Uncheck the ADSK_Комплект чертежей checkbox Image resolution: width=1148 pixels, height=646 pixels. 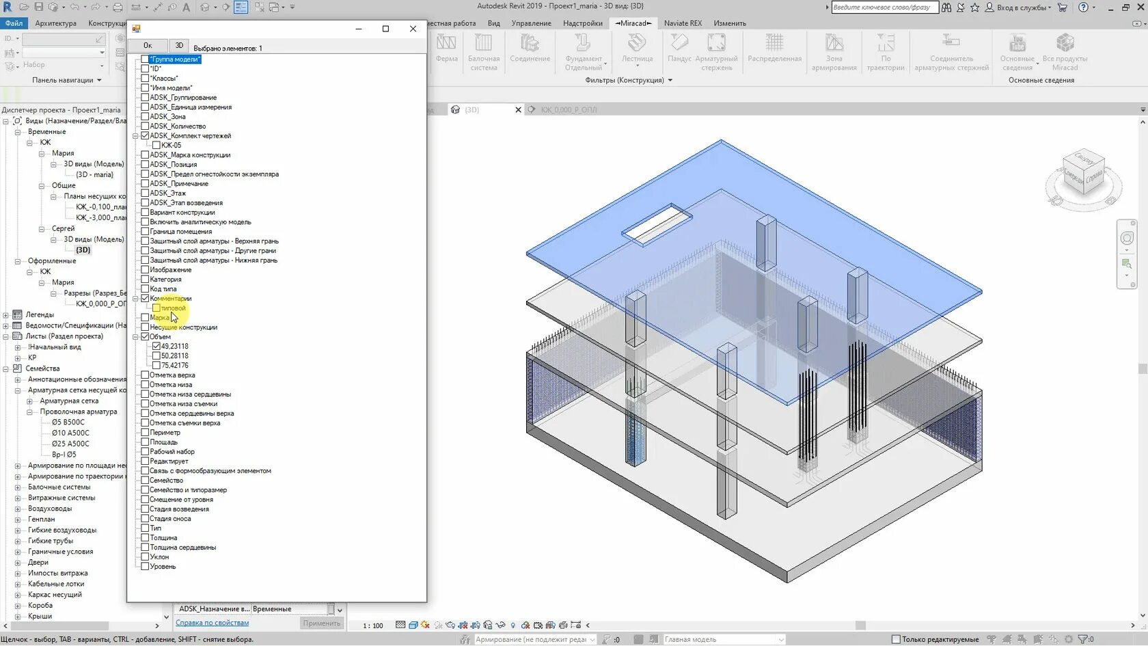pos(146,135)
